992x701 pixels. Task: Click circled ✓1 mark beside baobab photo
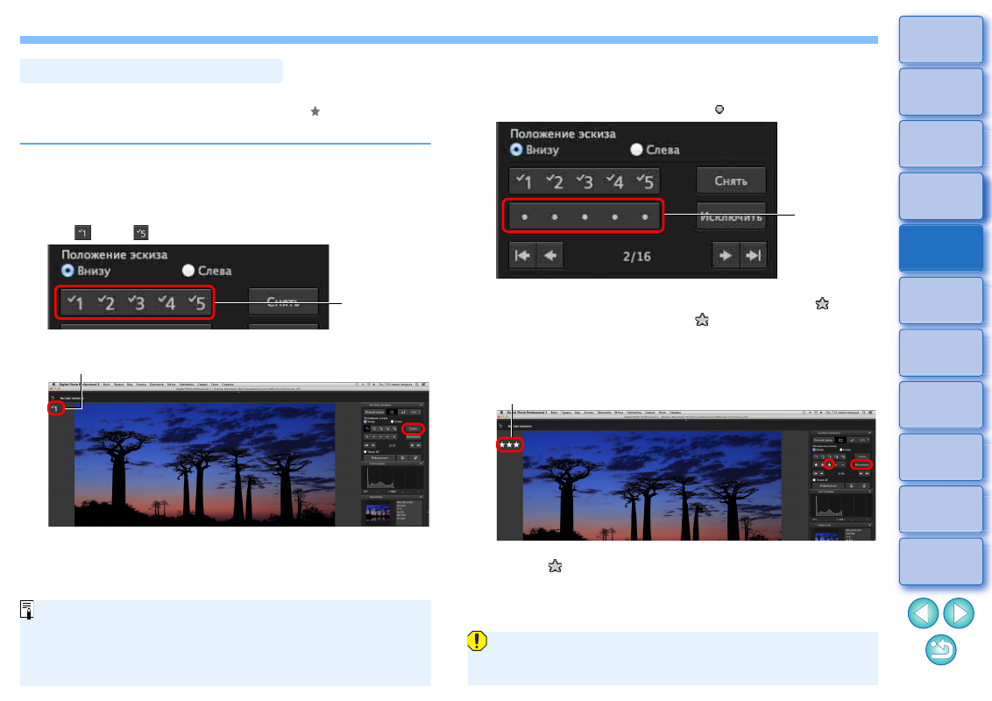point(56,408)
